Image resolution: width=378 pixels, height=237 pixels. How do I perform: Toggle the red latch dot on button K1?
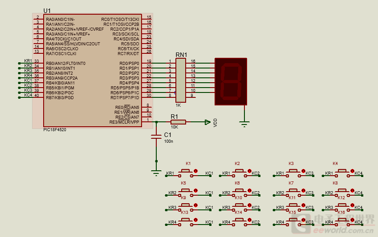(195, 171)
